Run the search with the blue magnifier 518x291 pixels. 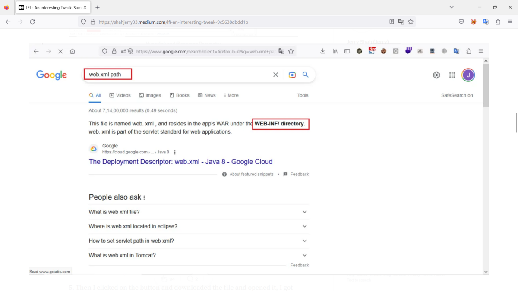[x=306, y=75]
